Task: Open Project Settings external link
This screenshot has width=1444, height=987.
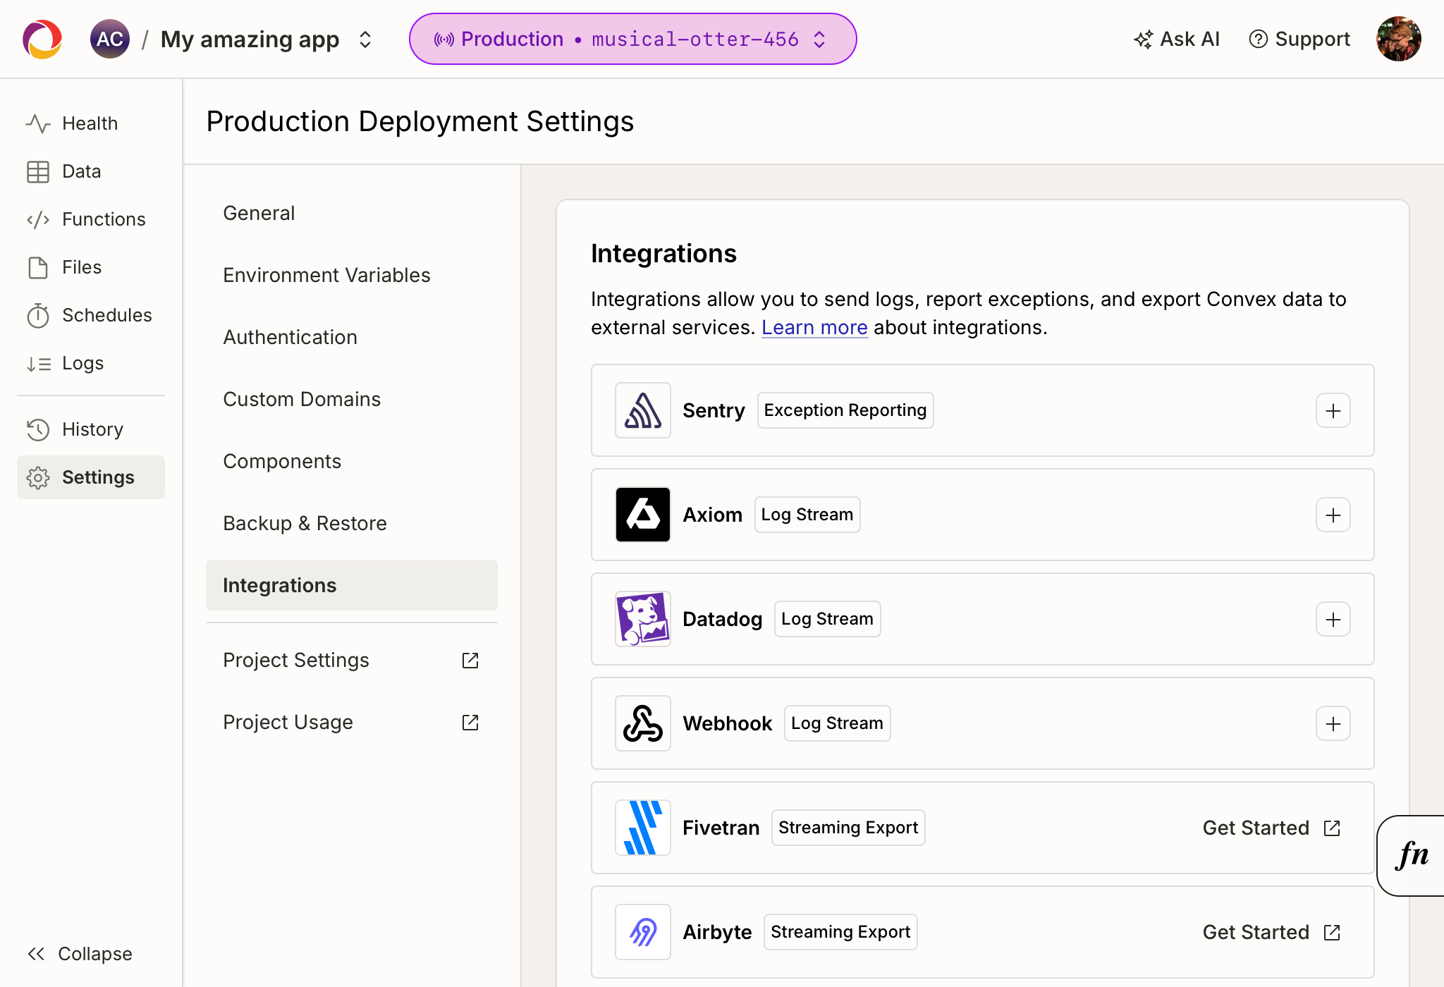Action: (x=352, y=660)
